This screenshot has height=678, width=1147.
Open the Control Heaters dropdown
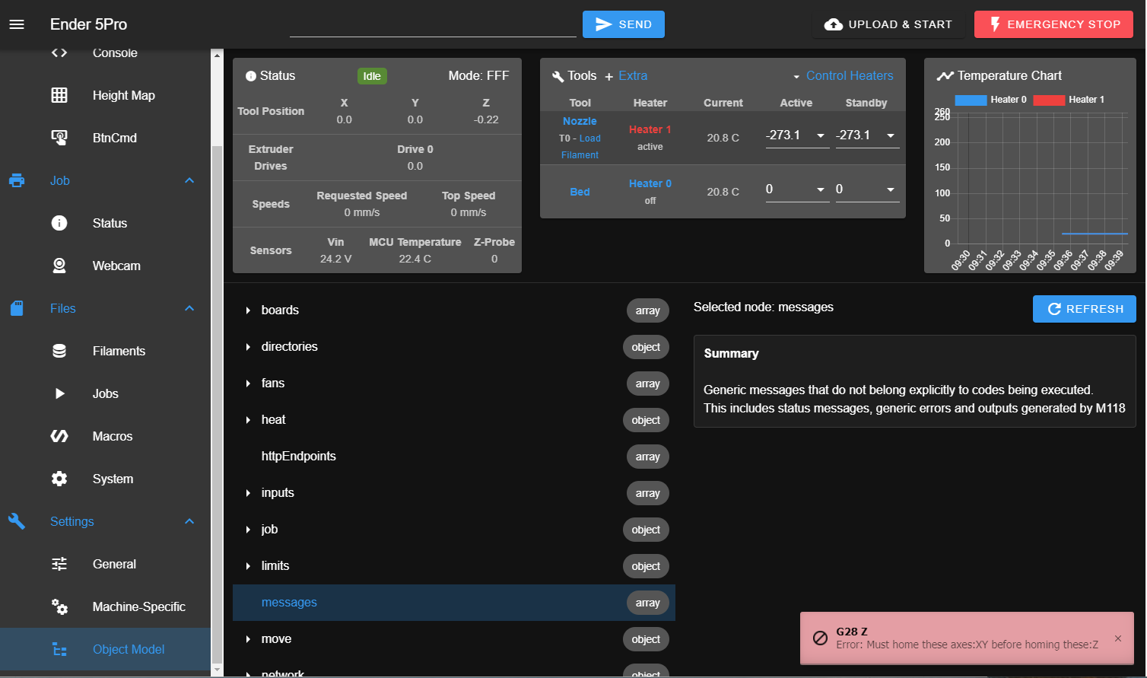pos(843,76)
